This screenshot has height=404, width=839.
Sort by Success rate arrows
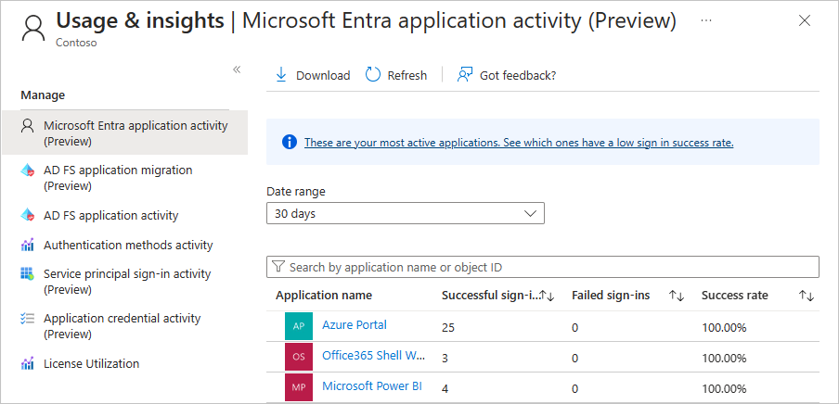pyautogui.click(x=807, y=296)
